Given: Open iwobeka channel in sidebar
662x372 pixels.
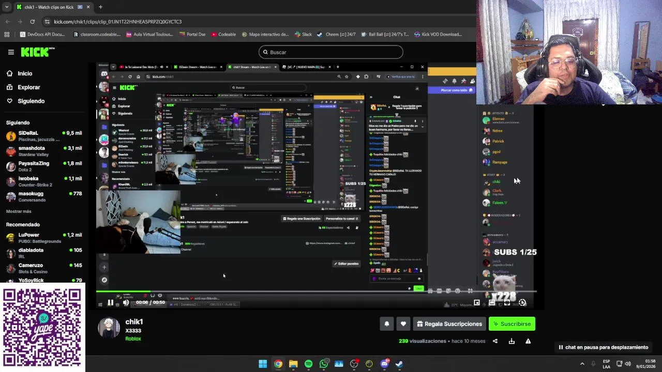Looking at the screenshot, I should point(44,181).
